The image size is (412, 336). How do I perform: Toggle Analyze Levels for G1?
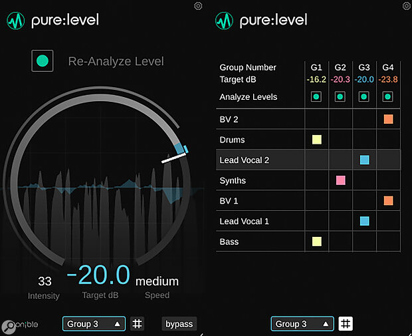[x=316, y=97]
